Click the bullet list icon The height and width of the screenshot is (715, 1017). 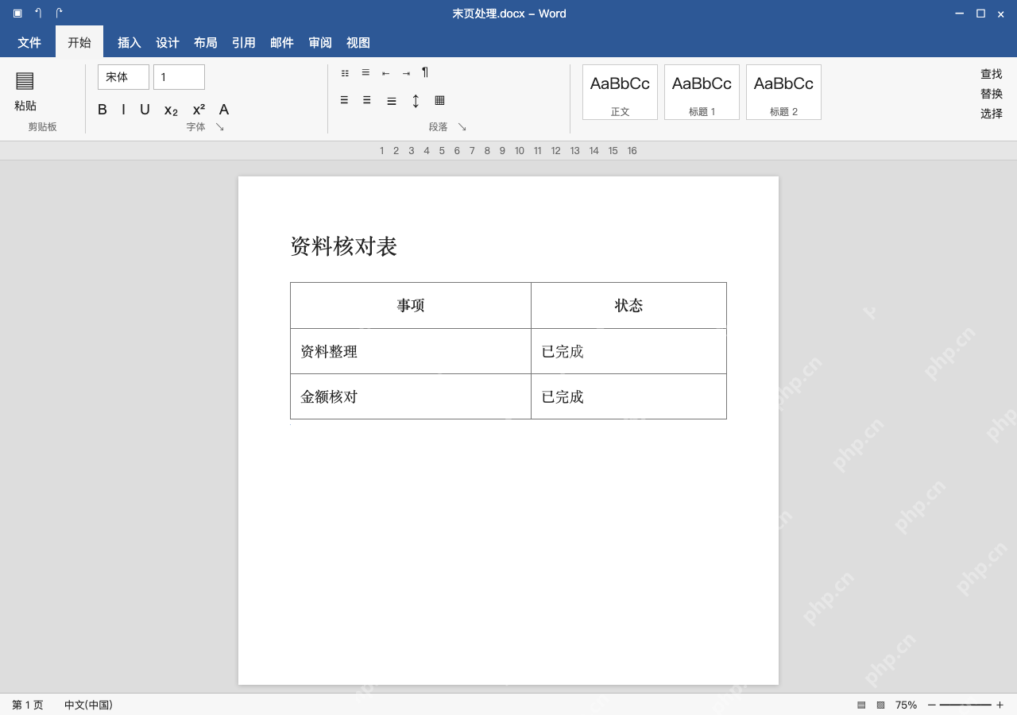pos(345,73)
